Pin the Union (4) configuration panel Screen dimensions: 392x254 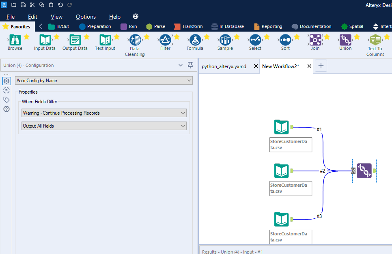coord(190,65)
